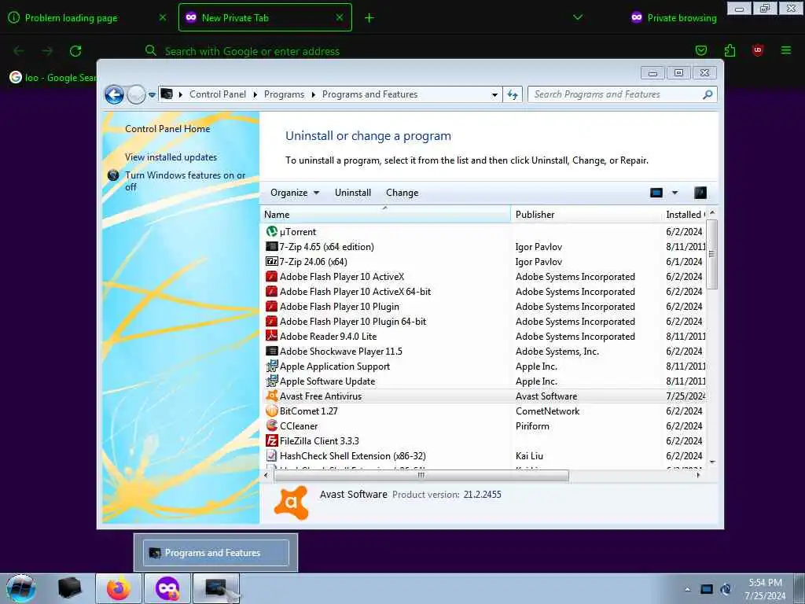This screenshot has height=604, width=805.
Task: Click the Firefox private window taskbar icon
Action: (167, 588)
